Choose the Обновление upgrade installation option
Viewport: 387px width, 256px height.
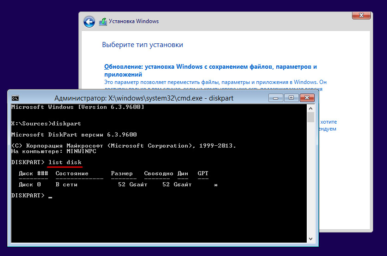coord(210,71)
